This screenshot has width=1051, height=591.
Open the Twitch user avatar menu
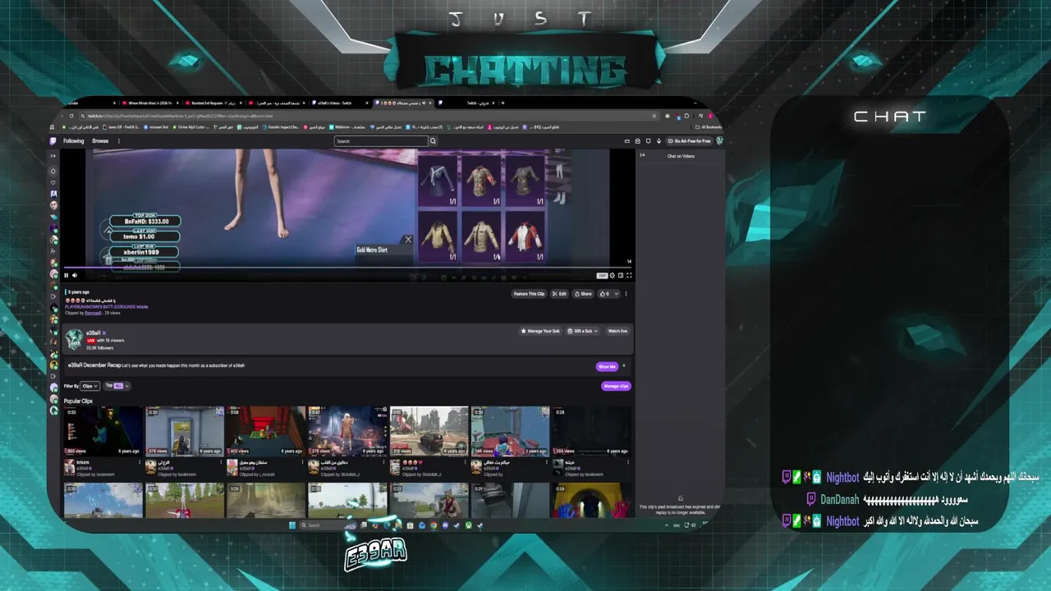coord(719,141)
